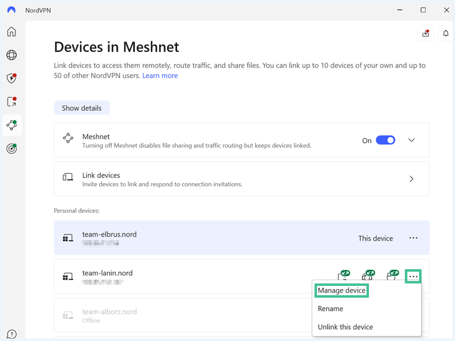455x341 pixels.
Task: Click the download update icon
Action: [x=425, y=33]
